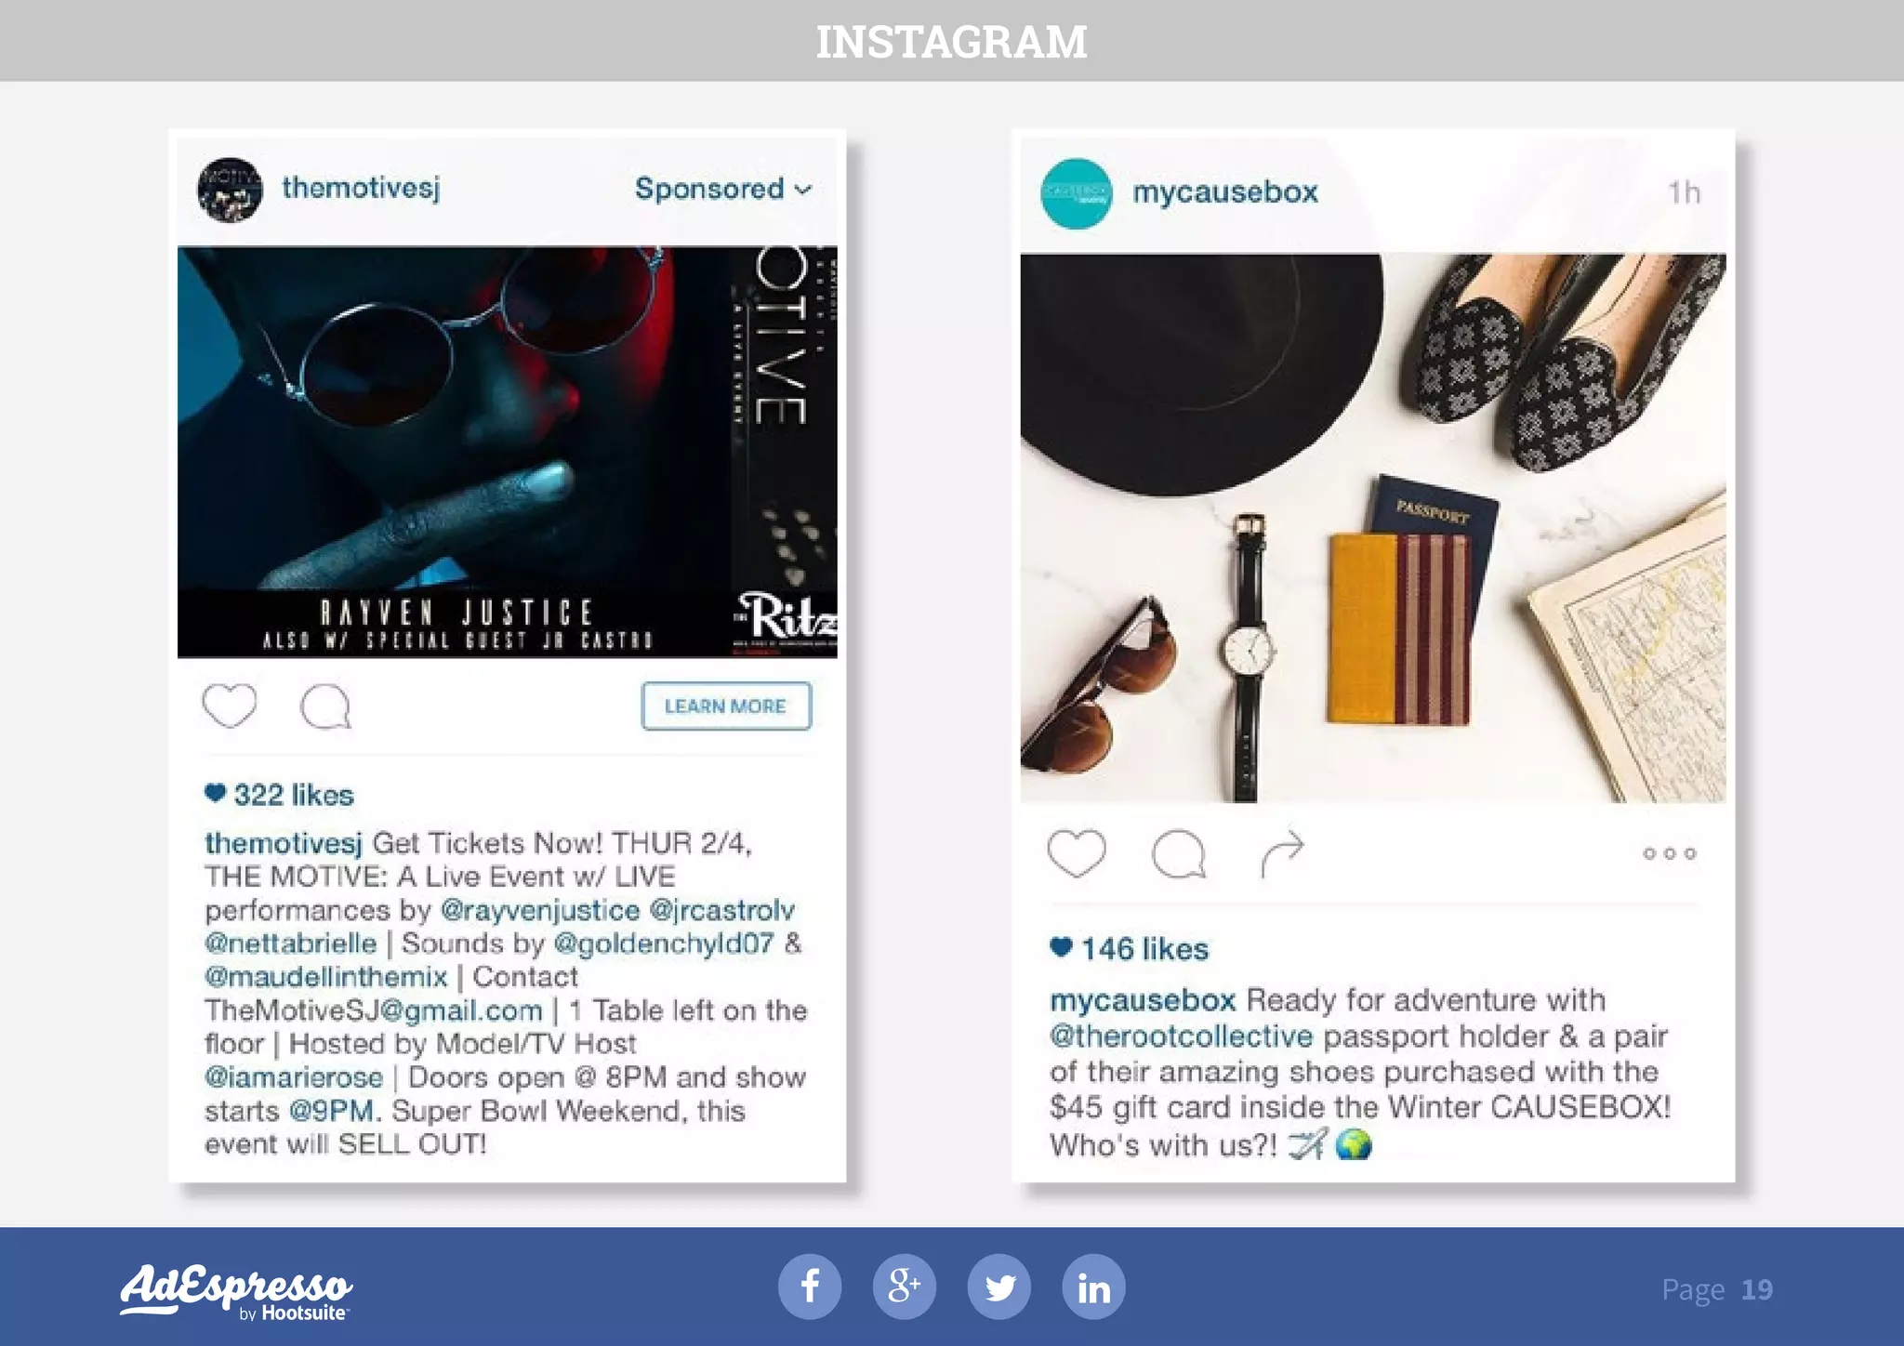Open the @therootcollective mention
The width and height of the screenshot is (1904, 1346).
pyautogui.click(x=1182, y=1036)
